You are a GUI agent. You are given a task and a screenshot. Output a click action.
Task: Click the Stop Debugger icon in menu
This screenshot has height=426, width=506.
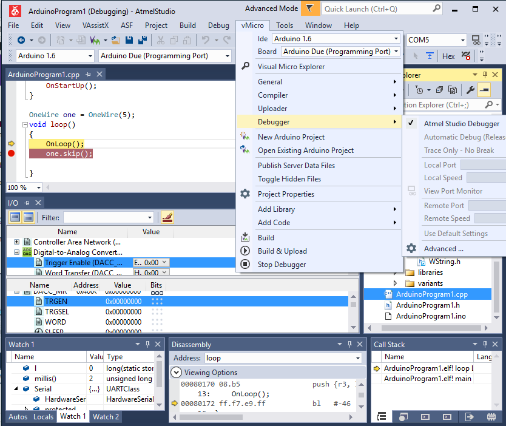click(x=245, y=264)
